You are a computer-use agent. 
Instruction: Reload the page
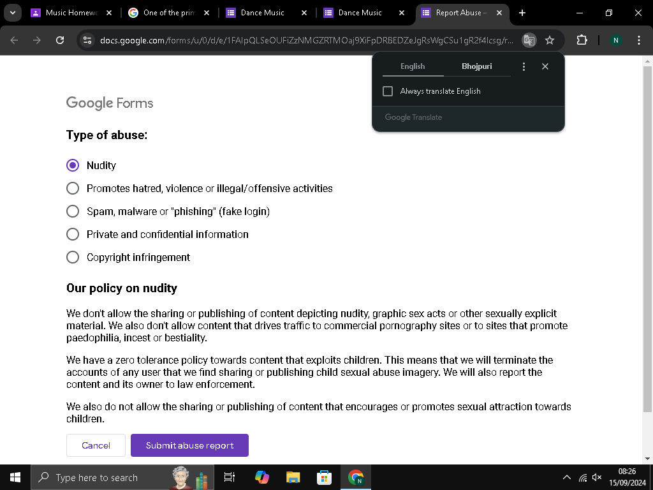click(60, 40)
